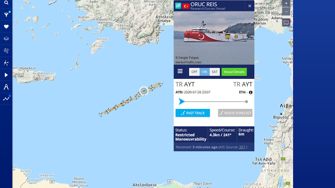This screenshot has height=188, width=335.
Task: Open the locked analytics chart icon
Action: click(x=6, y=99)
